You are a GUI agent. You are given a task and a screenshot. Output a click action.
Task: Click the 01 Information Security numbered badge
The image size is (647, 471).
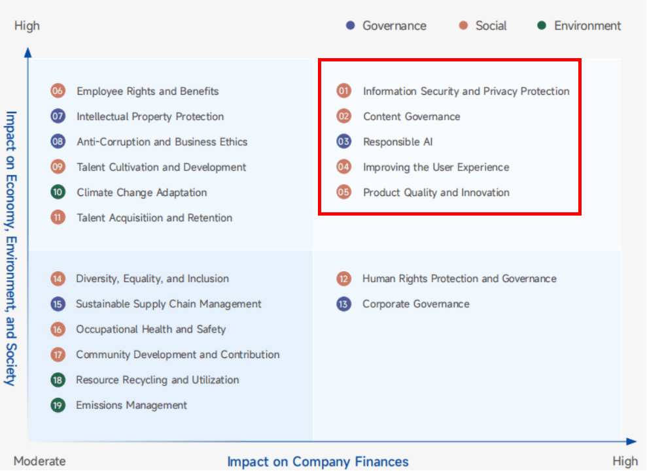[x=343, y=91]
